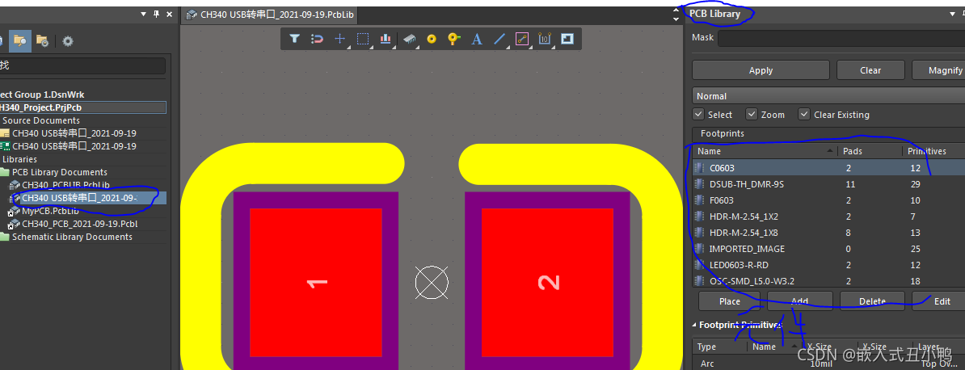The width and height of the screenshot is (965, 370).
Task: Click the Mask input field
Action: click(841, 38)
